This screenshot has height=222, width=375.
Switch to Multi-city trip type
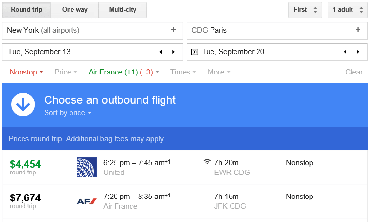[x=122, y=10]
